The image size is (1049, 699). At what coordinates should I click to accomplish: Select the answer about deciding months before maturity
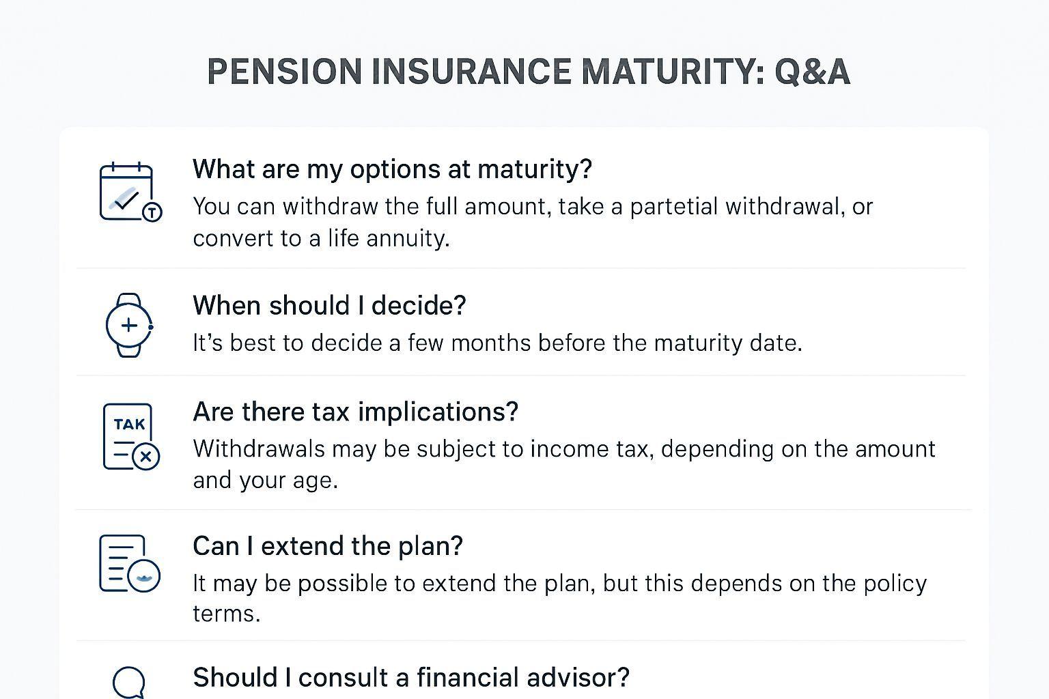point(497,343)
